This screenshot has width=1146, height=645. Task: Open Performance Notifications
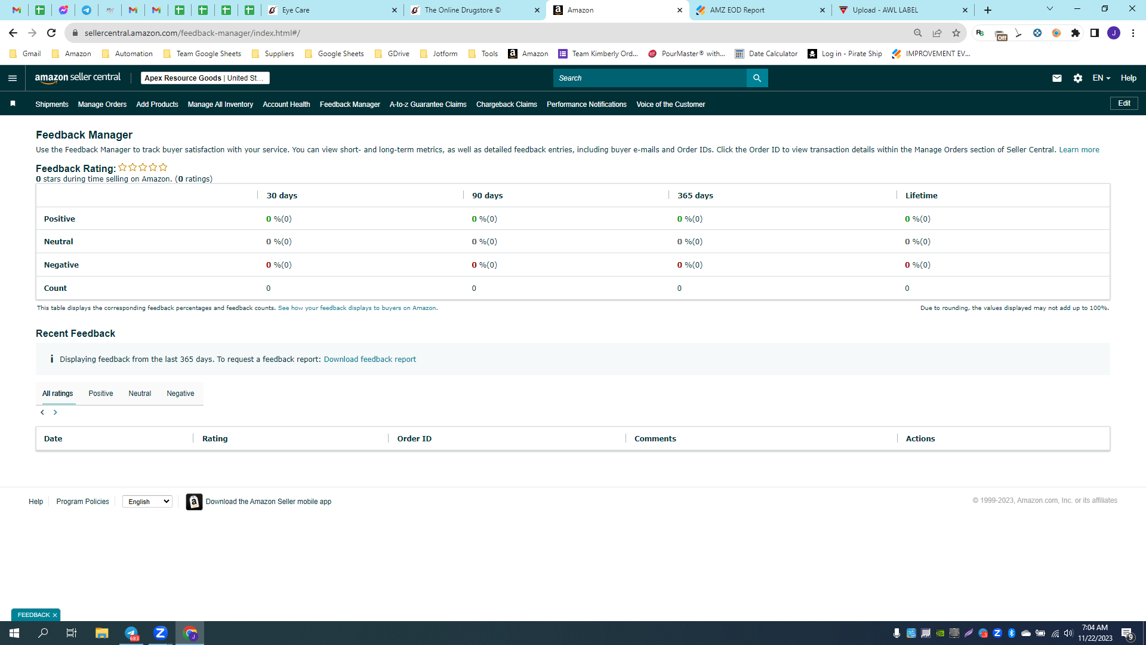[x=587, y=105]
